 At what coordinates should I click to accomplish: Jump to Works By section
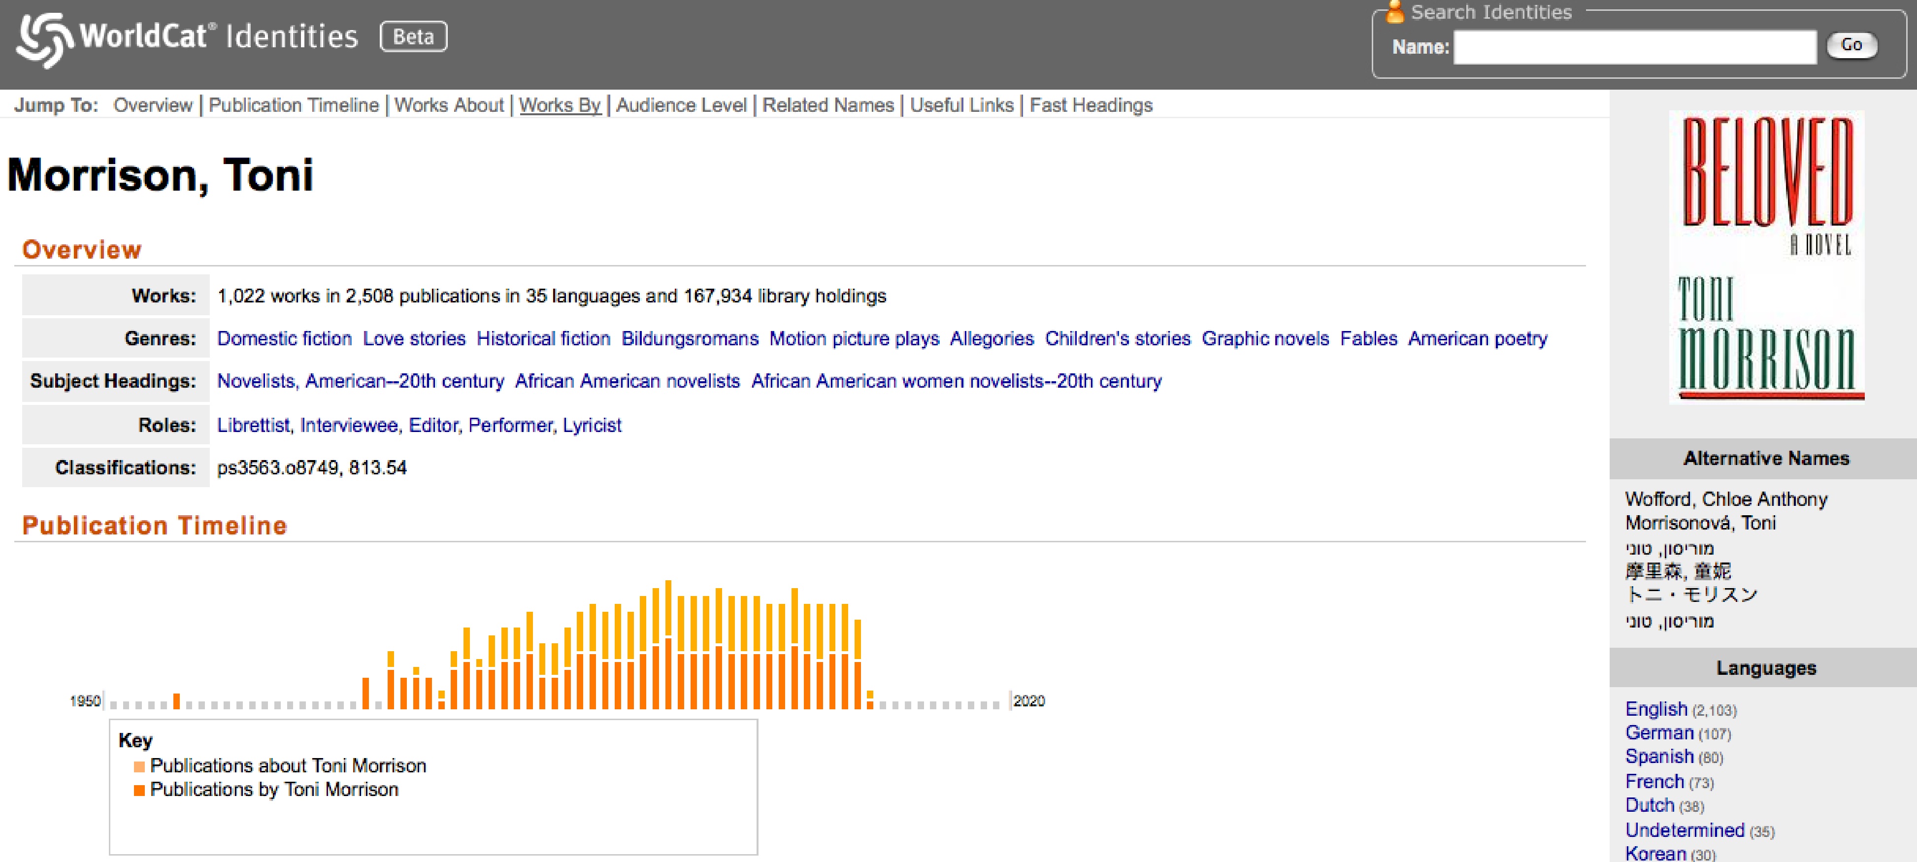(560, 105)
